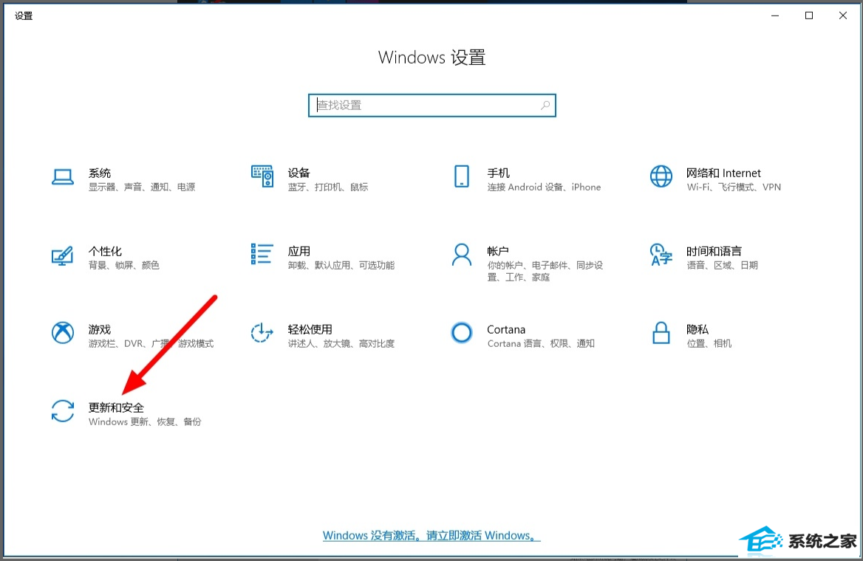Click the 隐私 title text
The height and width of the screenshot is (561, 863).
(697, 329)
